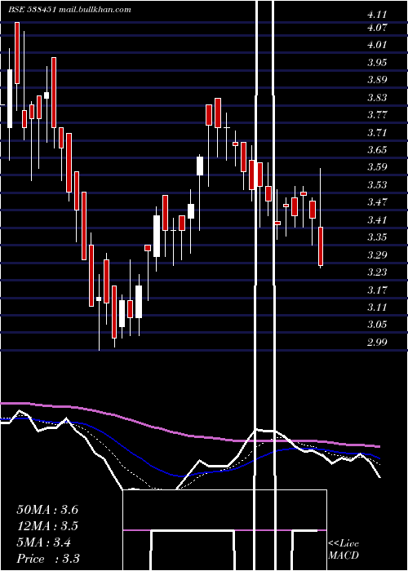This screenshot has width=408, height=571.
Task: Click the last red candlestick at the right
Action: (321, 246)
